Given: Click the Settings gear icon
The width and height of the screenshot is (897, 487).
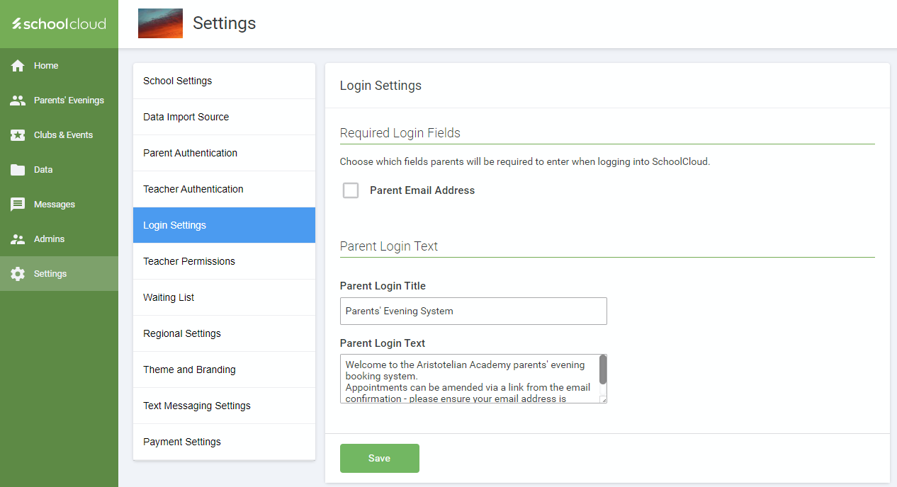Looking at the screenshot, I should [18, 274].
